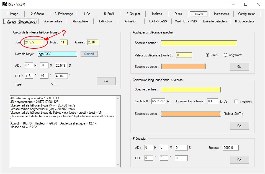265x174 pixels.
Task: Click the Nom de l'objet field
Action: [x=57, y=54]
